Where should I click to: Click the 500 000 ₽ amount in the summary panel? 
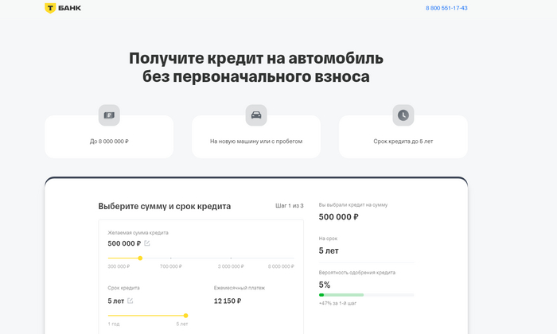click(338, 217)
